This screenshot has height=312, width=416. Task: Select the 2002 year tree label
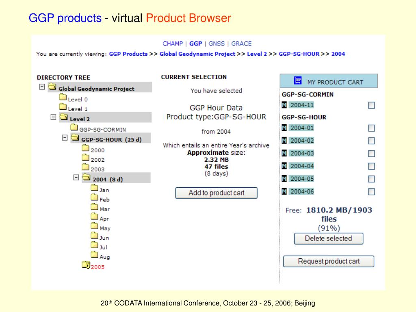pyautogui.click(x=97, y=160)
